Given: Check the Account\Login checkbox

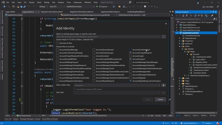Looking at the screenshot, I should point(130,56).
